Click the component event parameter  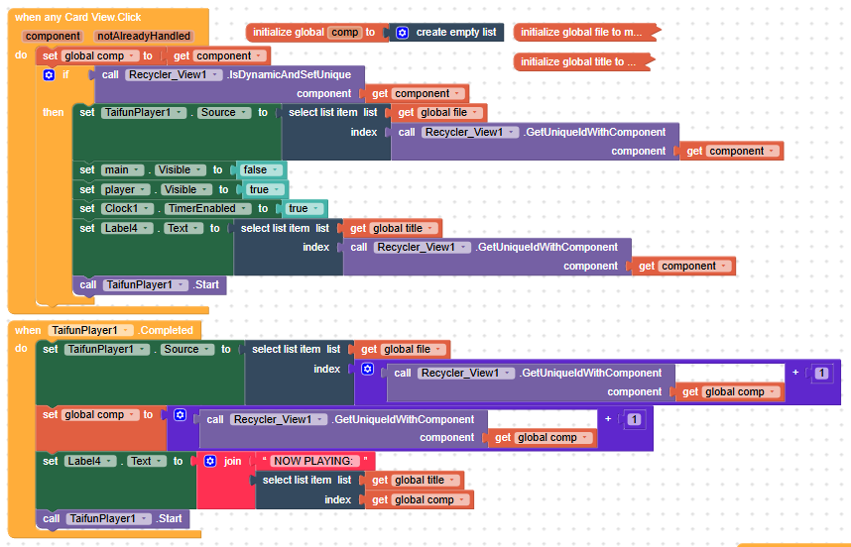pos(53,37)
